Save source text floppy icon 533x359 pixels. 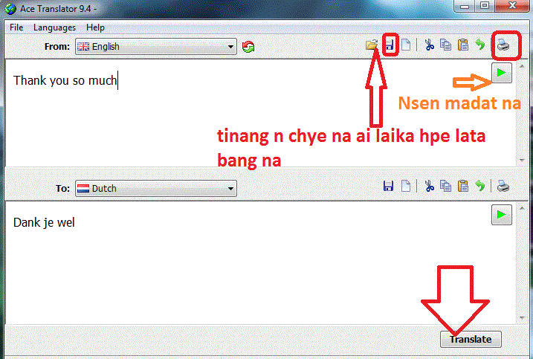(390, 45)
